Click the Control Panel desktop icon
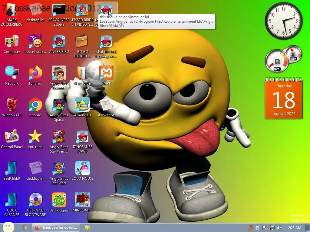The height and width of the screenshot is (232, 310). 12,139
